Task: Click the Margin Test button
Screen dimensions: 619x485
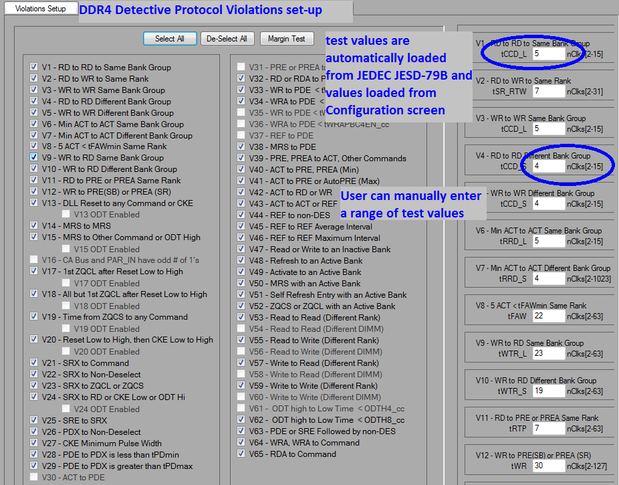Action: click(x=287, y=39)
